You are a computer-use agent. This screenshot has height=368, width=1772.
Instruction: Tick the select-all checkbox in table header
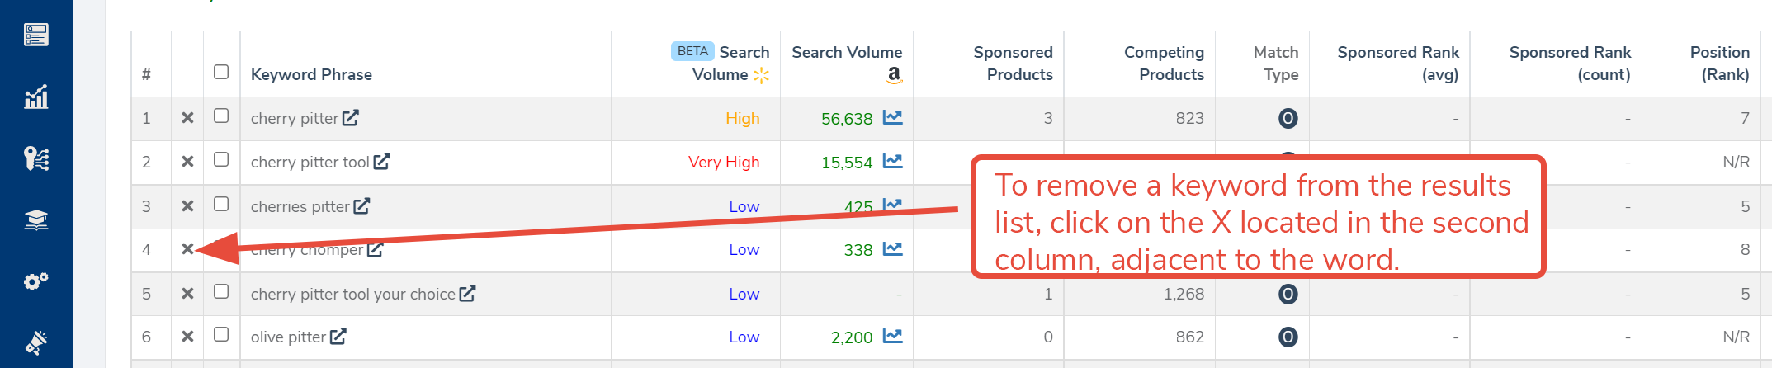click(x=221, y=72)
